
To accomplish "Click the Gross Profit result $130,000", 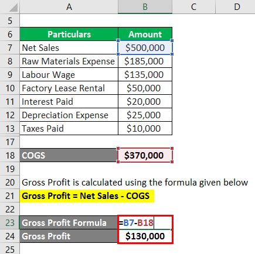I will [x=145, y=236].
